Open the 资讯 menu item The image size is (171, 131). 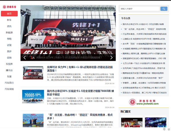tap(9, 26)
